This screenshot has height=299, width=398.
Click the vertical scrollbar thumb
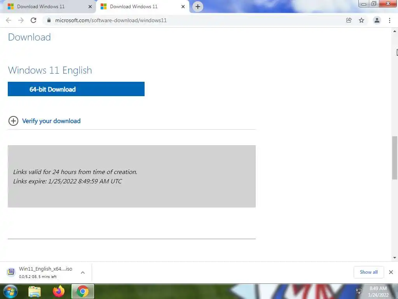point(395,158)
